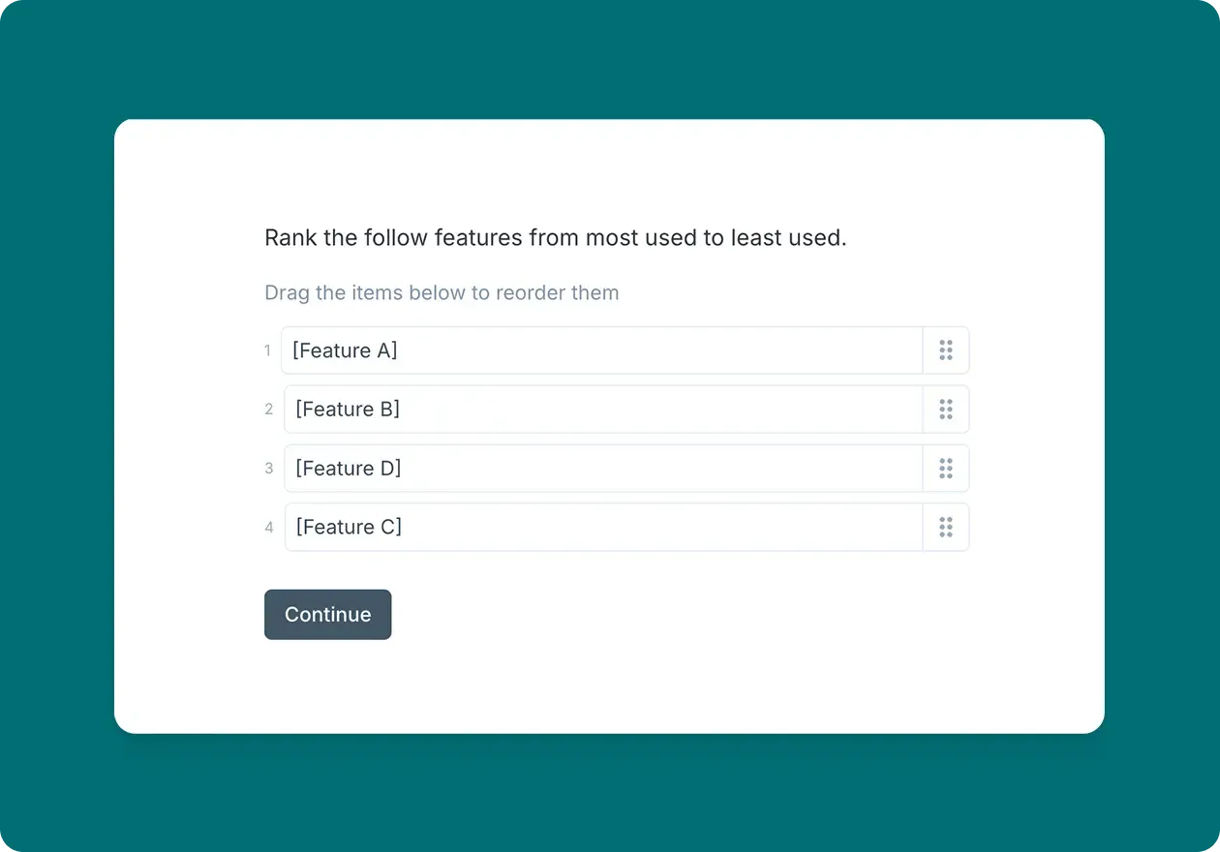
Task: Select the six-dot grip icon on the last row
Action: pyautogui.click(x=946, y=527)
